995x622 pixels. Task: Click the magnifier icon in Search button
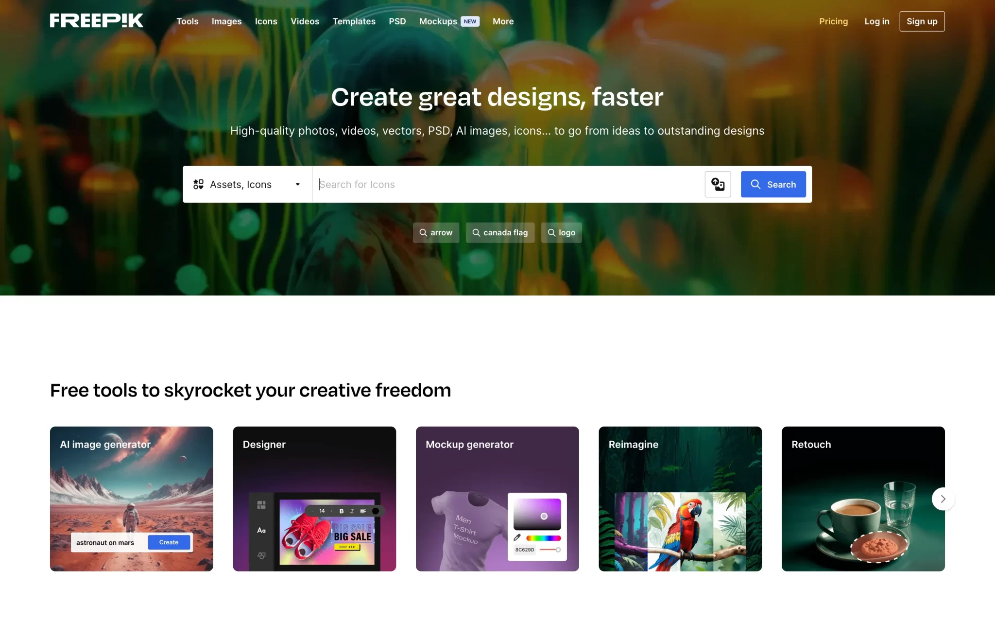(755, 184)
